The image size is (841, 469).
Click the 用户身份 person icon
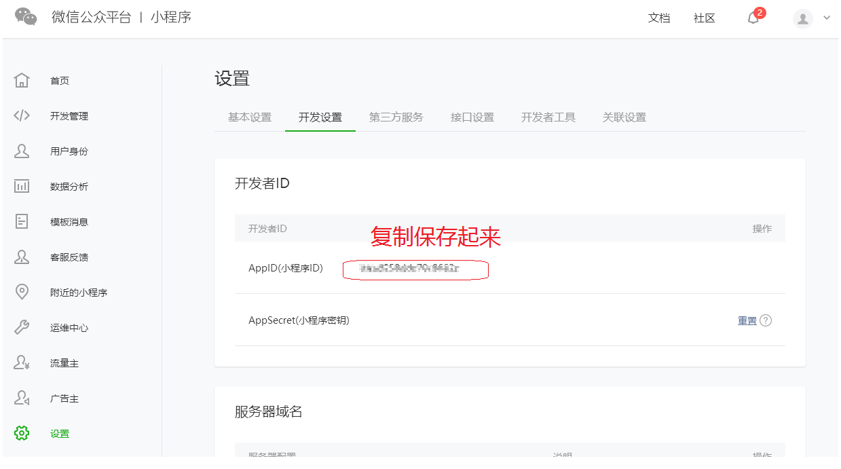22,151
